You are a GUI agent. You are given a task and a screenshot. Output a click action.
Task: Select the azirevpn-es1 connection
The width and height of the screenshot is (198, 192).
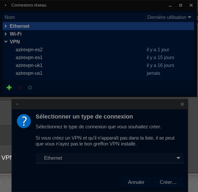(x=98, y=57)
